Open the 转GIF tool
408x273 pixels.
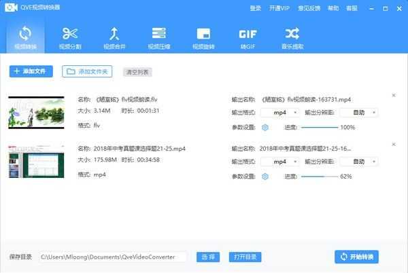248,37
